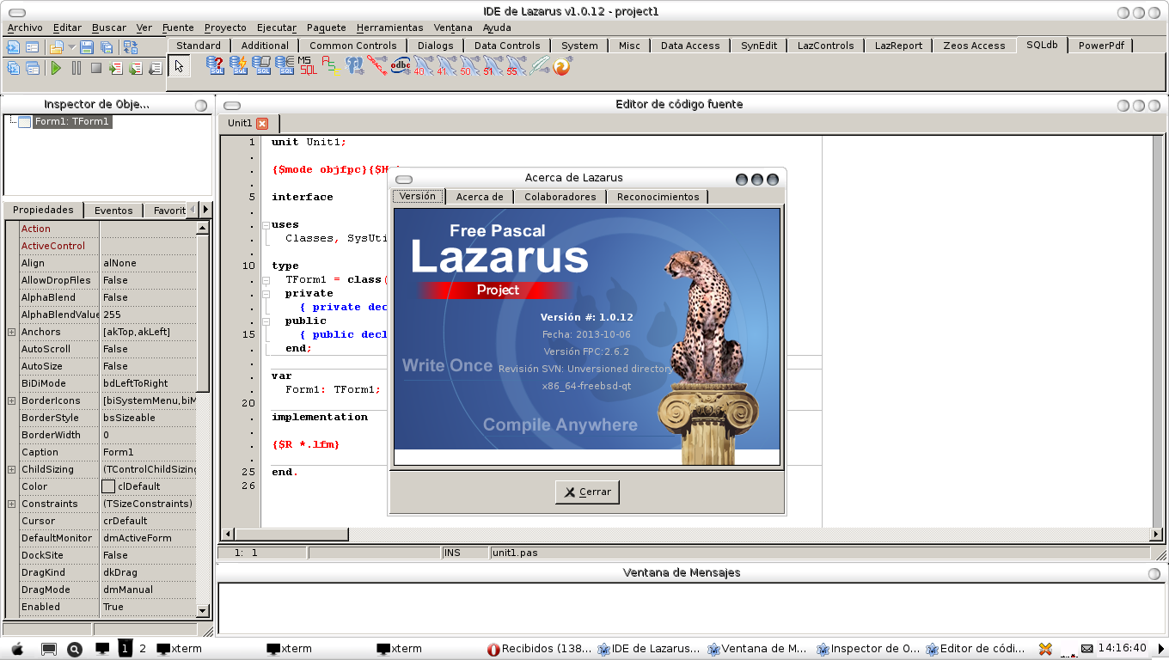Open Recibidos mail window from taskbar
The image size is (1169, 660).
pyautogui.click(x=540, y=649)
